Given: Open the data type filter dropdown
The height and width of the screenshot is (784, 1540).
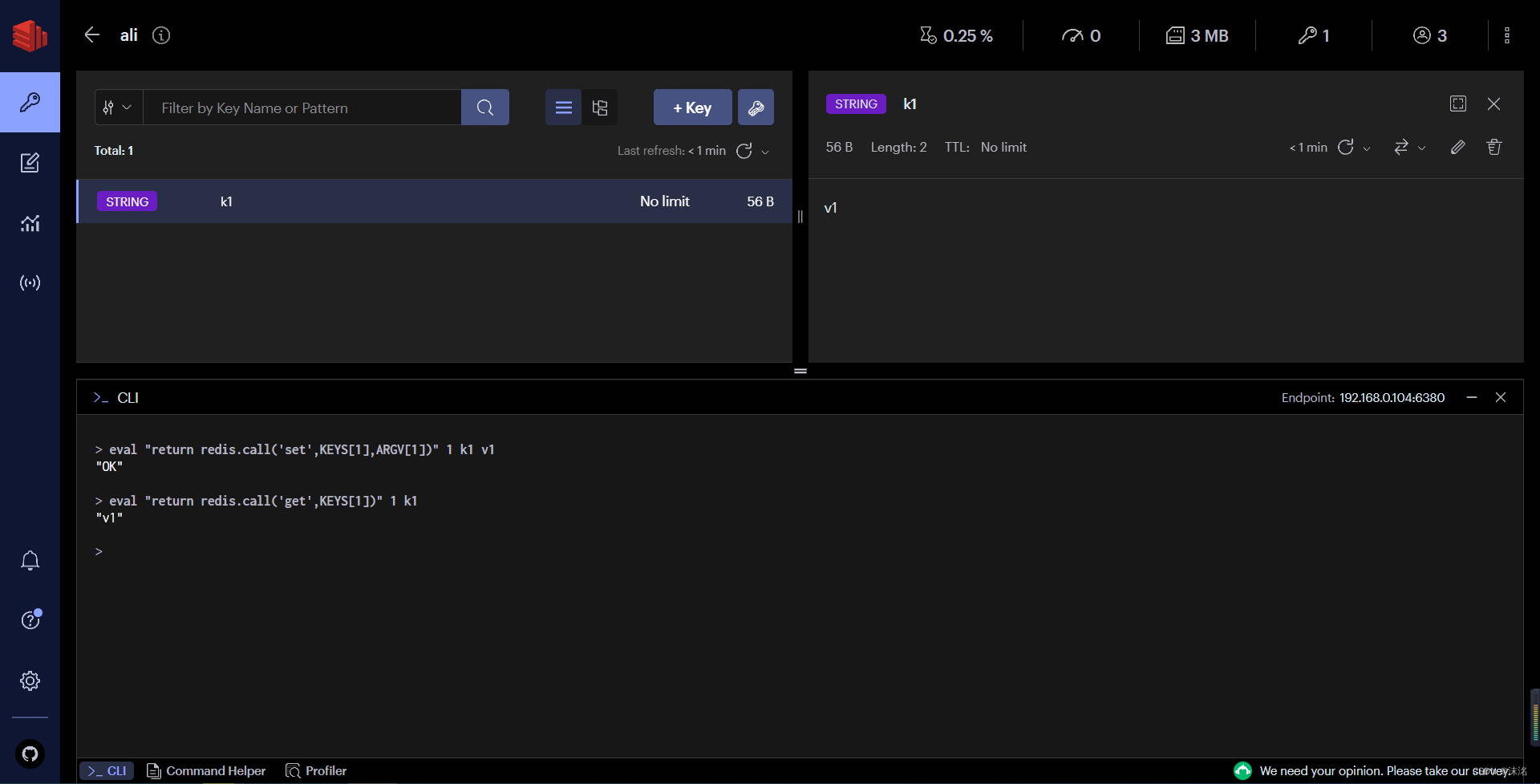Looking at the screenshot, I should [x=116, y=107].
